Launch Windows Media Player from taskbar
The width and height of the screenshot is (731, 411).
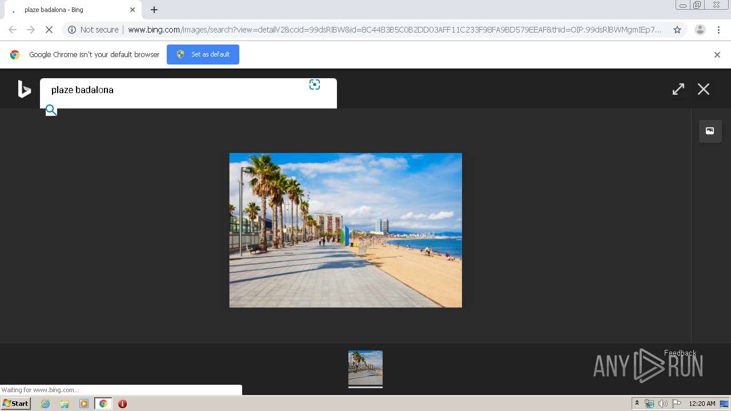84,404
